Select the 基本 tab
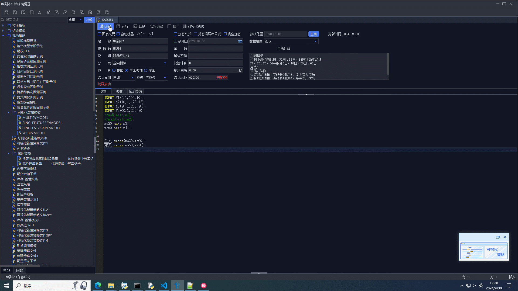The width and height of the screenshot is (518, 291). coord(103,91)
